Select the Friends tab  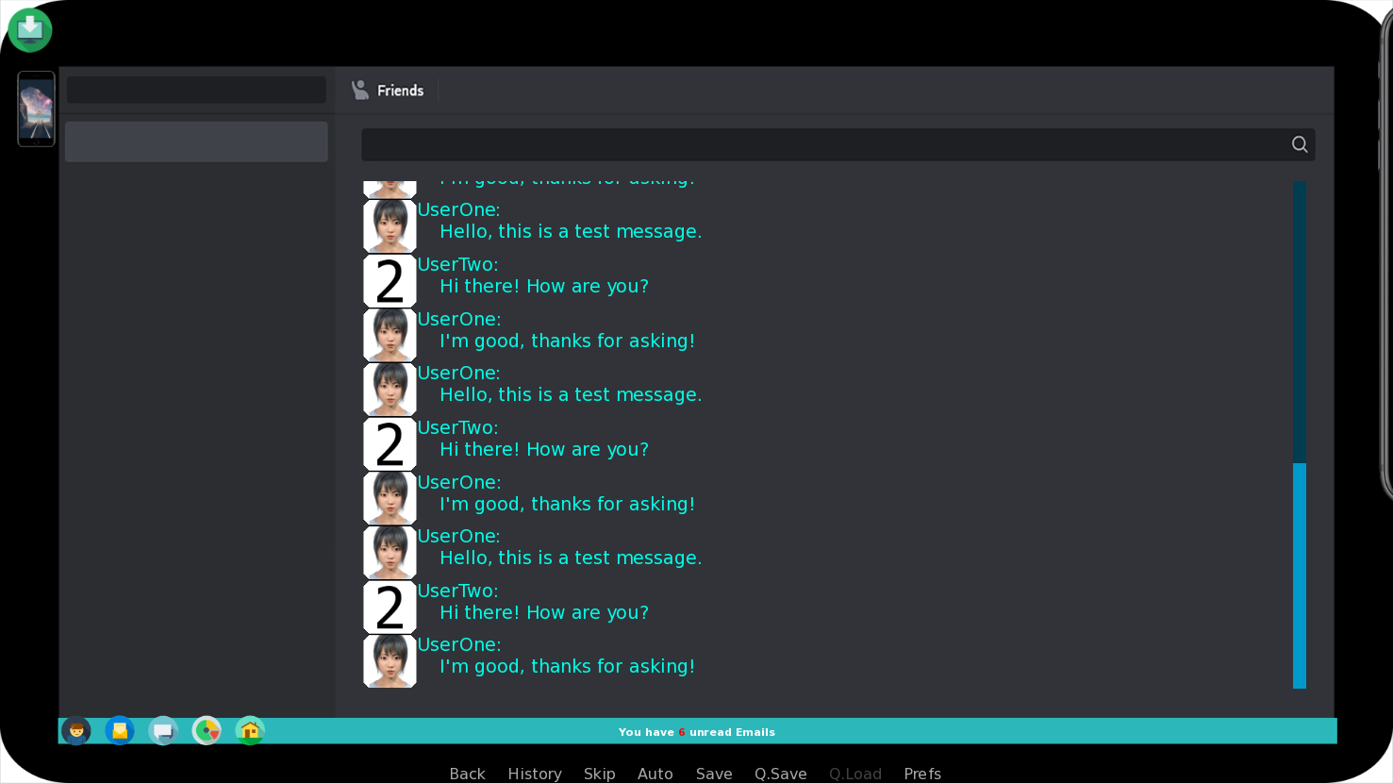[388, 91]
